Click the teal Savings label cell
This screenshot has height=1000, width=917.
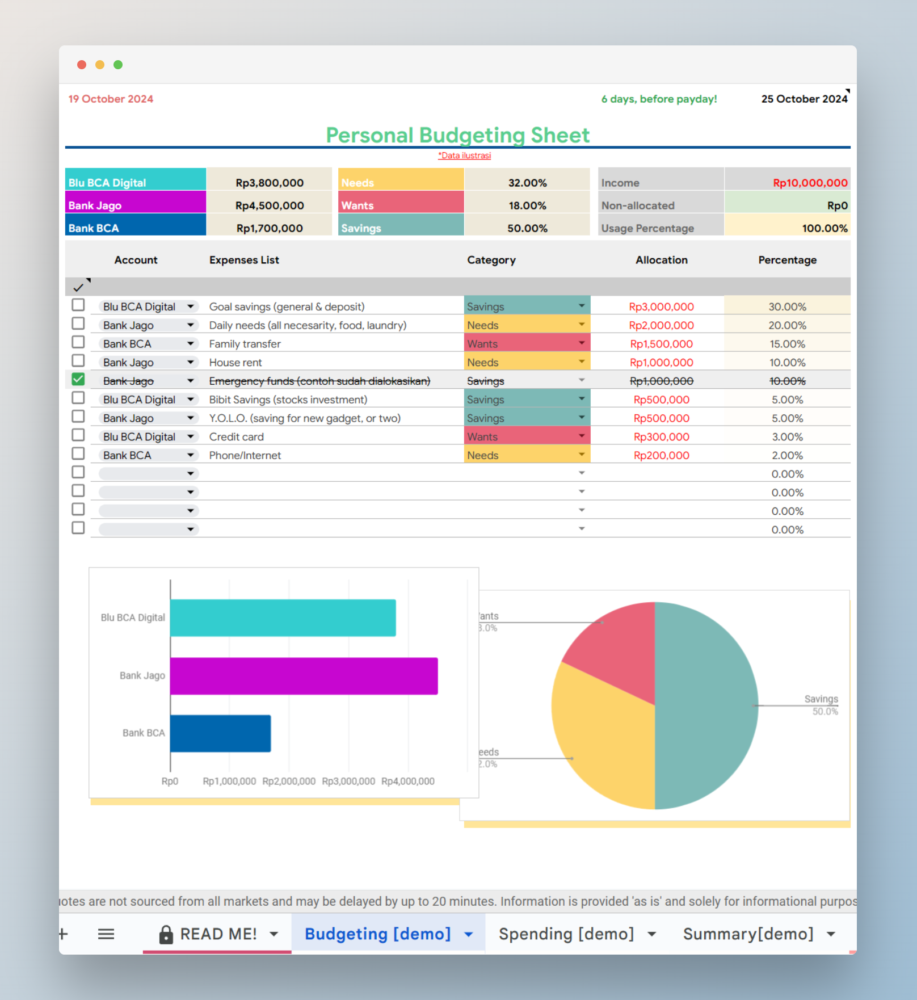401,224
